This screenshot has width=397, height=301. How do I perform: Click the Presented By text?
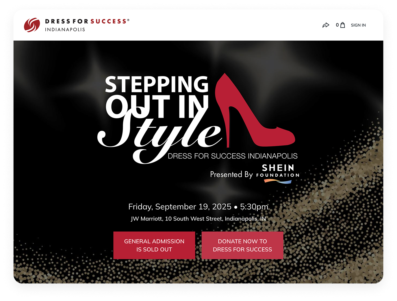coord(231,174)
